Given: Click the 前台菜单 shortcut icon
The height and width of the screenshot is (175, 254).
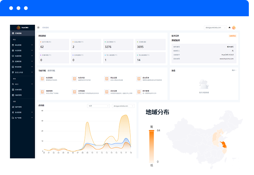Looking at the screenshot, I should click(x=139, y=79).
